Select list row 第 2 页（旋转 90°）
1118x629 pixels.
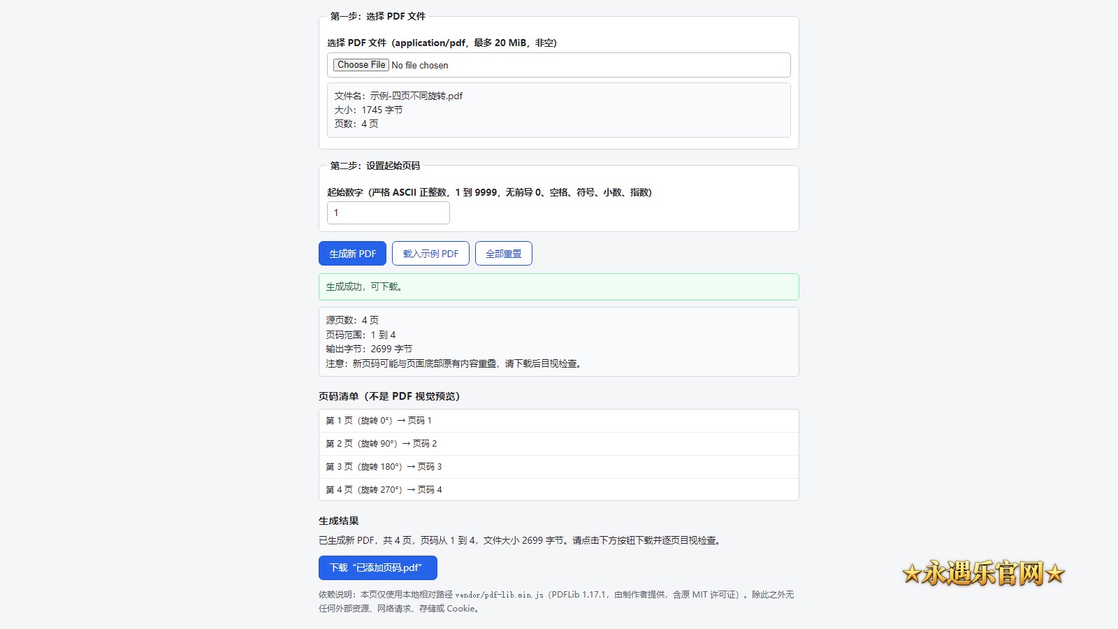[x=559, y=444]
